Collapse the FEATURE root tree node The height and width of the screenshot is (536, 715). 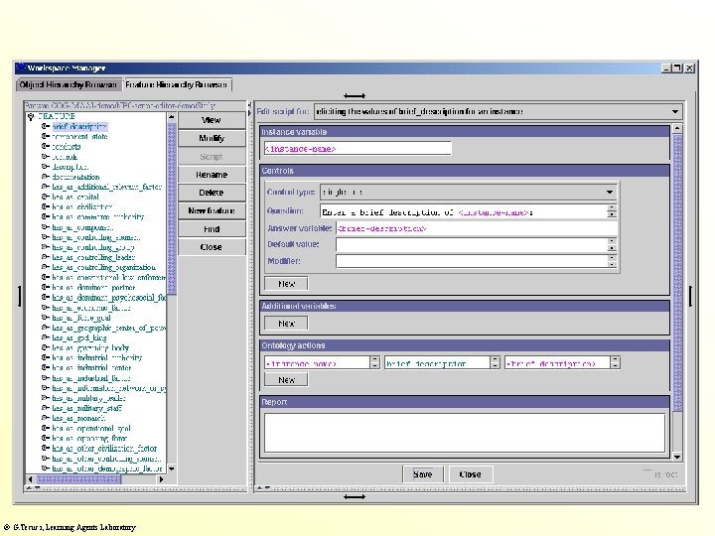coord(31,116)
